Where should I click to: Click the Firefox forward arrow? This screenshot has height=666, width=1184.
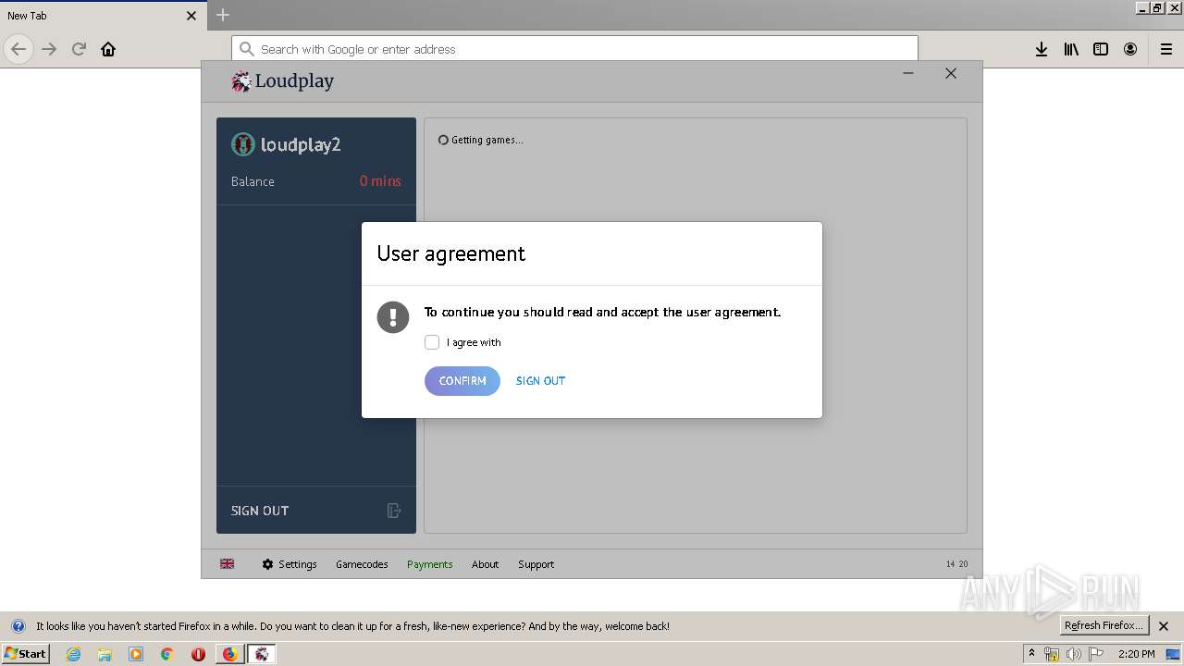[x=49, y=49]
